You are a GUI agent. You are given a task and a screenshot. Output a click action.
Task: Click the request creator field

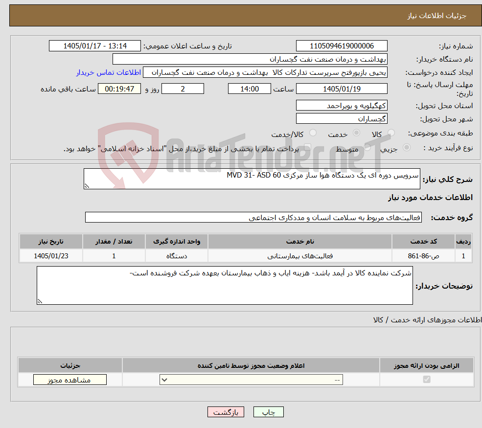coord(265,72)
